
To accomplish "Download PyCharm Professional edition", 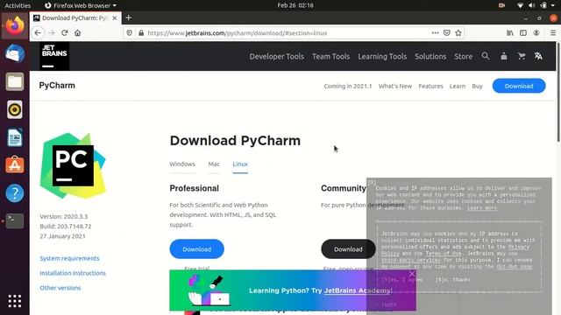I will click(x=196, y=248).
